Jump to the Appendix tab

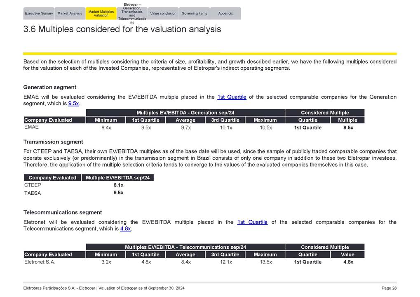225,14
